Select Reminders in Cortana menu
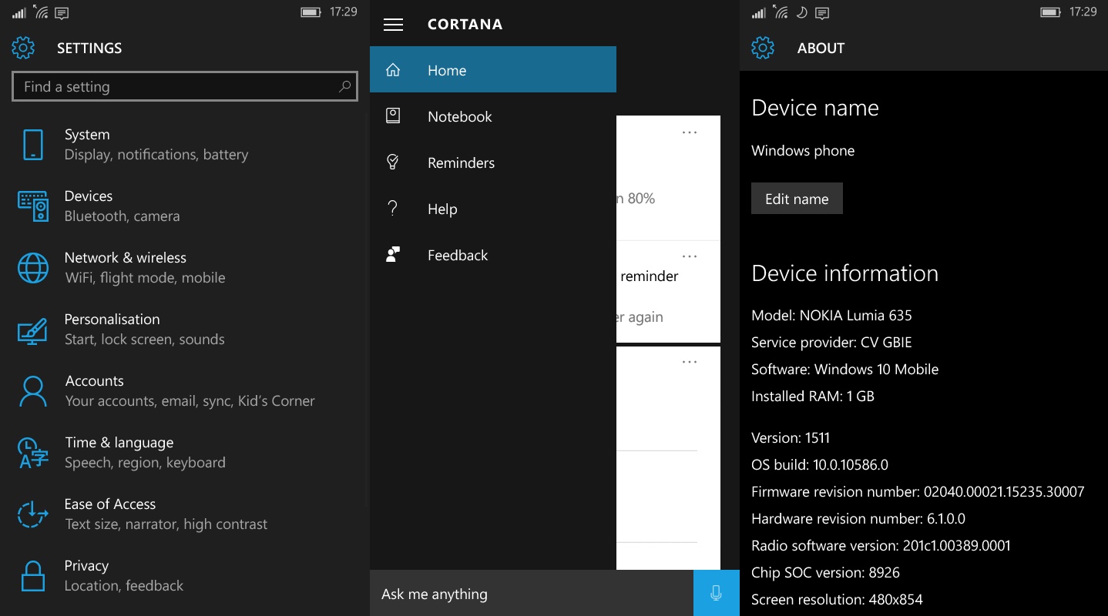Screen dimensions: 1108x616 493,162
